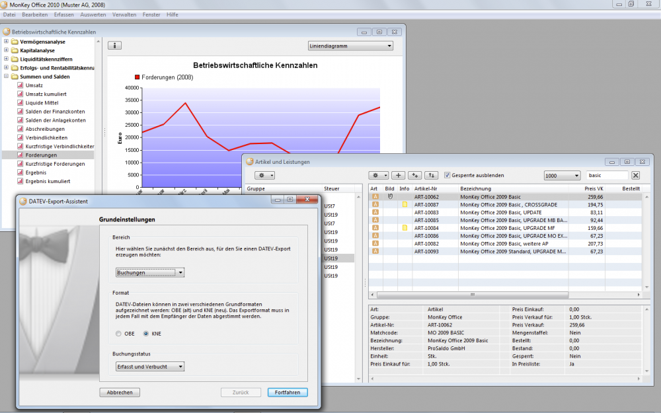Select the OBE format radio button
The height and width of the screenshot is (413, 661).
coord(118,333)
